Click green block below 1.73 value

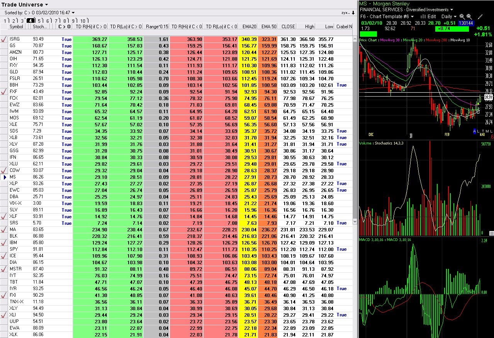click(368, 34)
